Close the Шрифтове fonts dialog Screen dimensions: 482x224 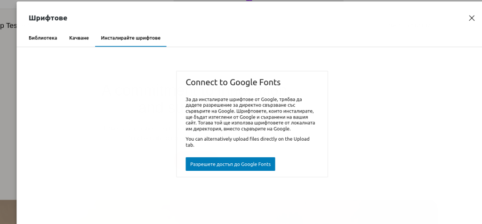tap(472, 18)
